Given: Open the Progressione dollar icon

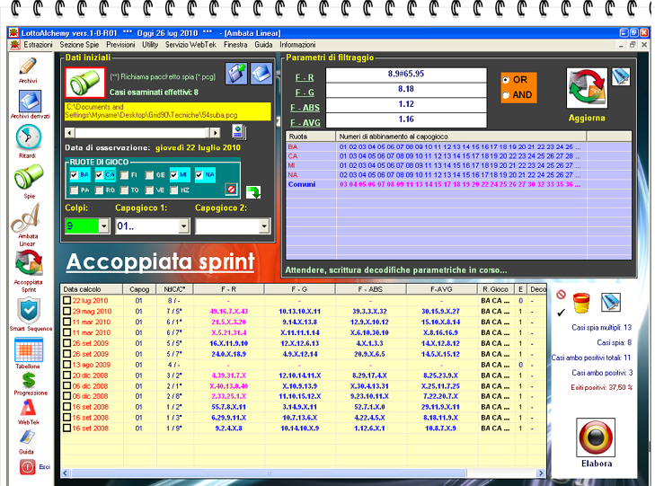Looking at the screenshot, I should [x=29, y=380].
